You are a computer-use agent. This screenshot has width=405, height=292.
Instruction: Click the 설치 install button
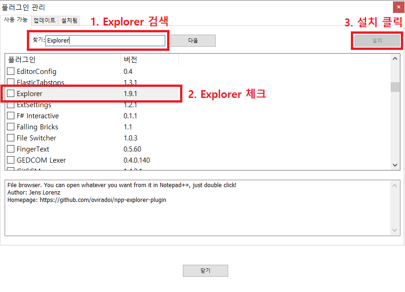point(377,41)
